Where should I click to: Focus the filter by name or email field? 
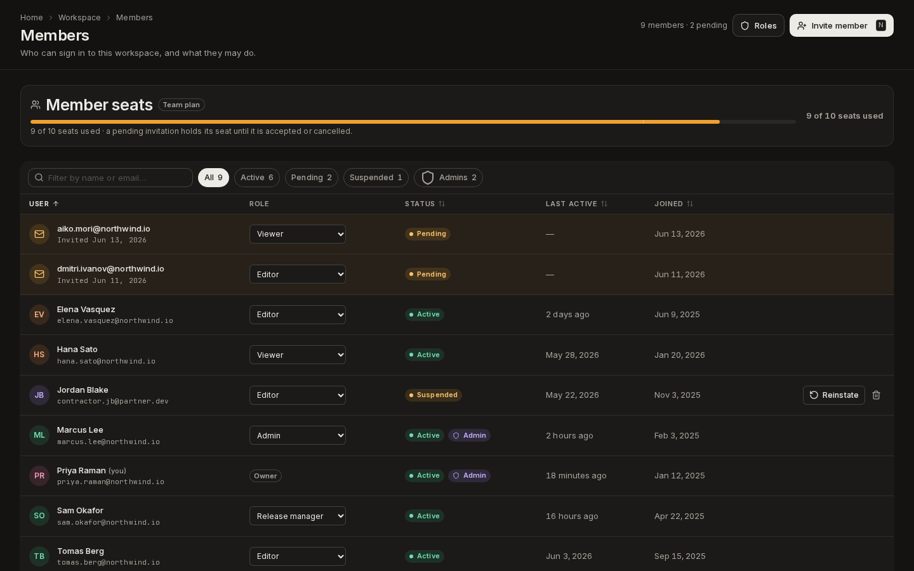[x=110, y=178]
